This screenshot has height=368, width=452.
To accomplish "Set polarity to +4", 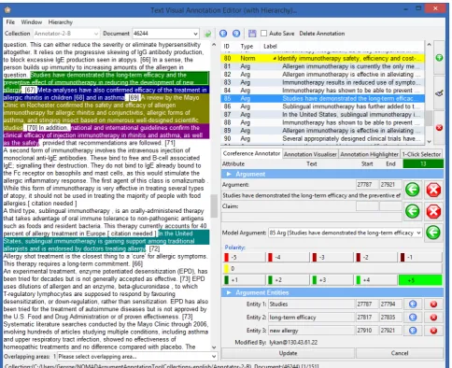I will pyautogui.click(x=376, y=280).
